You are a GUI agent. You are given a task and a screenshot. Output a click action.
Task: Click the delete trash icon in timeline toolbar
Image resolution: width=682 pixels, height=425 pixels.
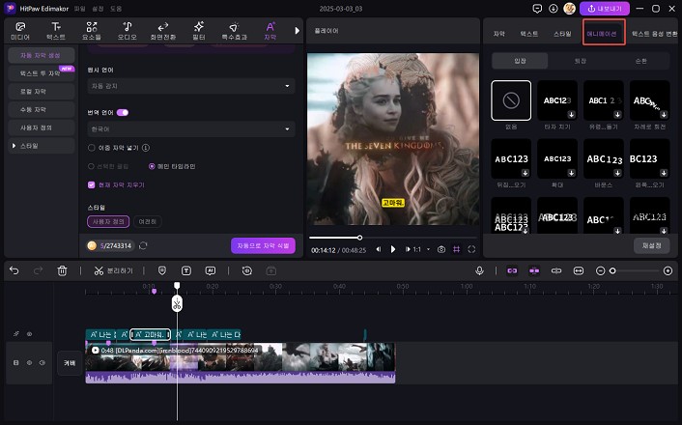coord(63,271)
